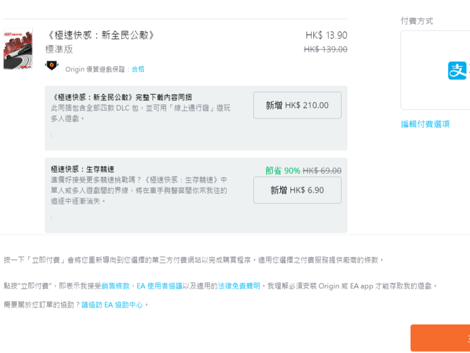Visit the 請造訪 EA 協助中心 link
This screenshot has height=353, width=470.
point(112,305)
